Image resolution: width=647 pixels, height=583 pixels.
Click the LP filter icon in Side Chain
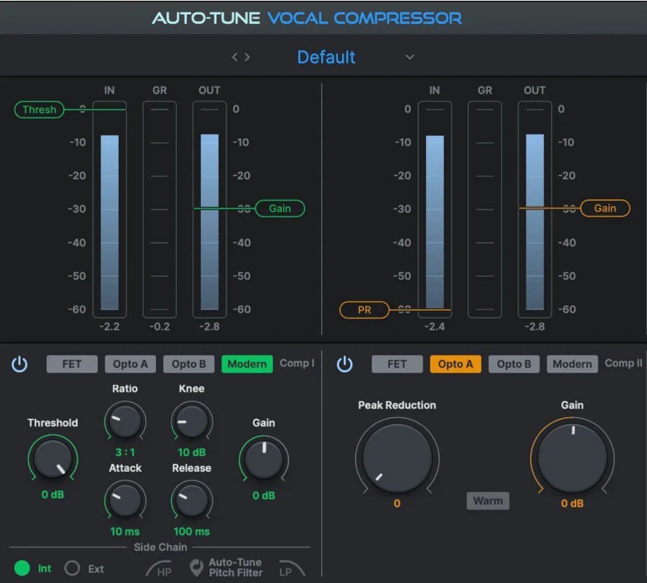[291, 568]
